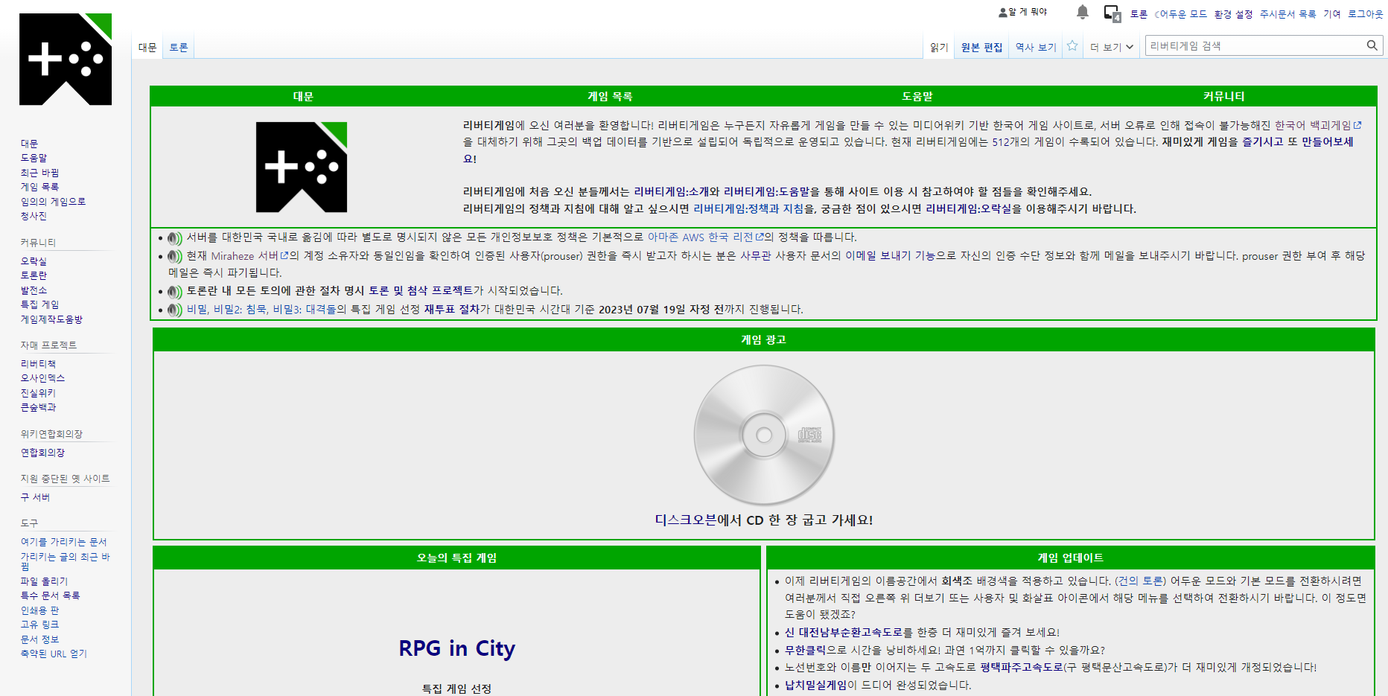Click the watchlist star icon
Viewport: 1388px width, 696px height.
1072,46
